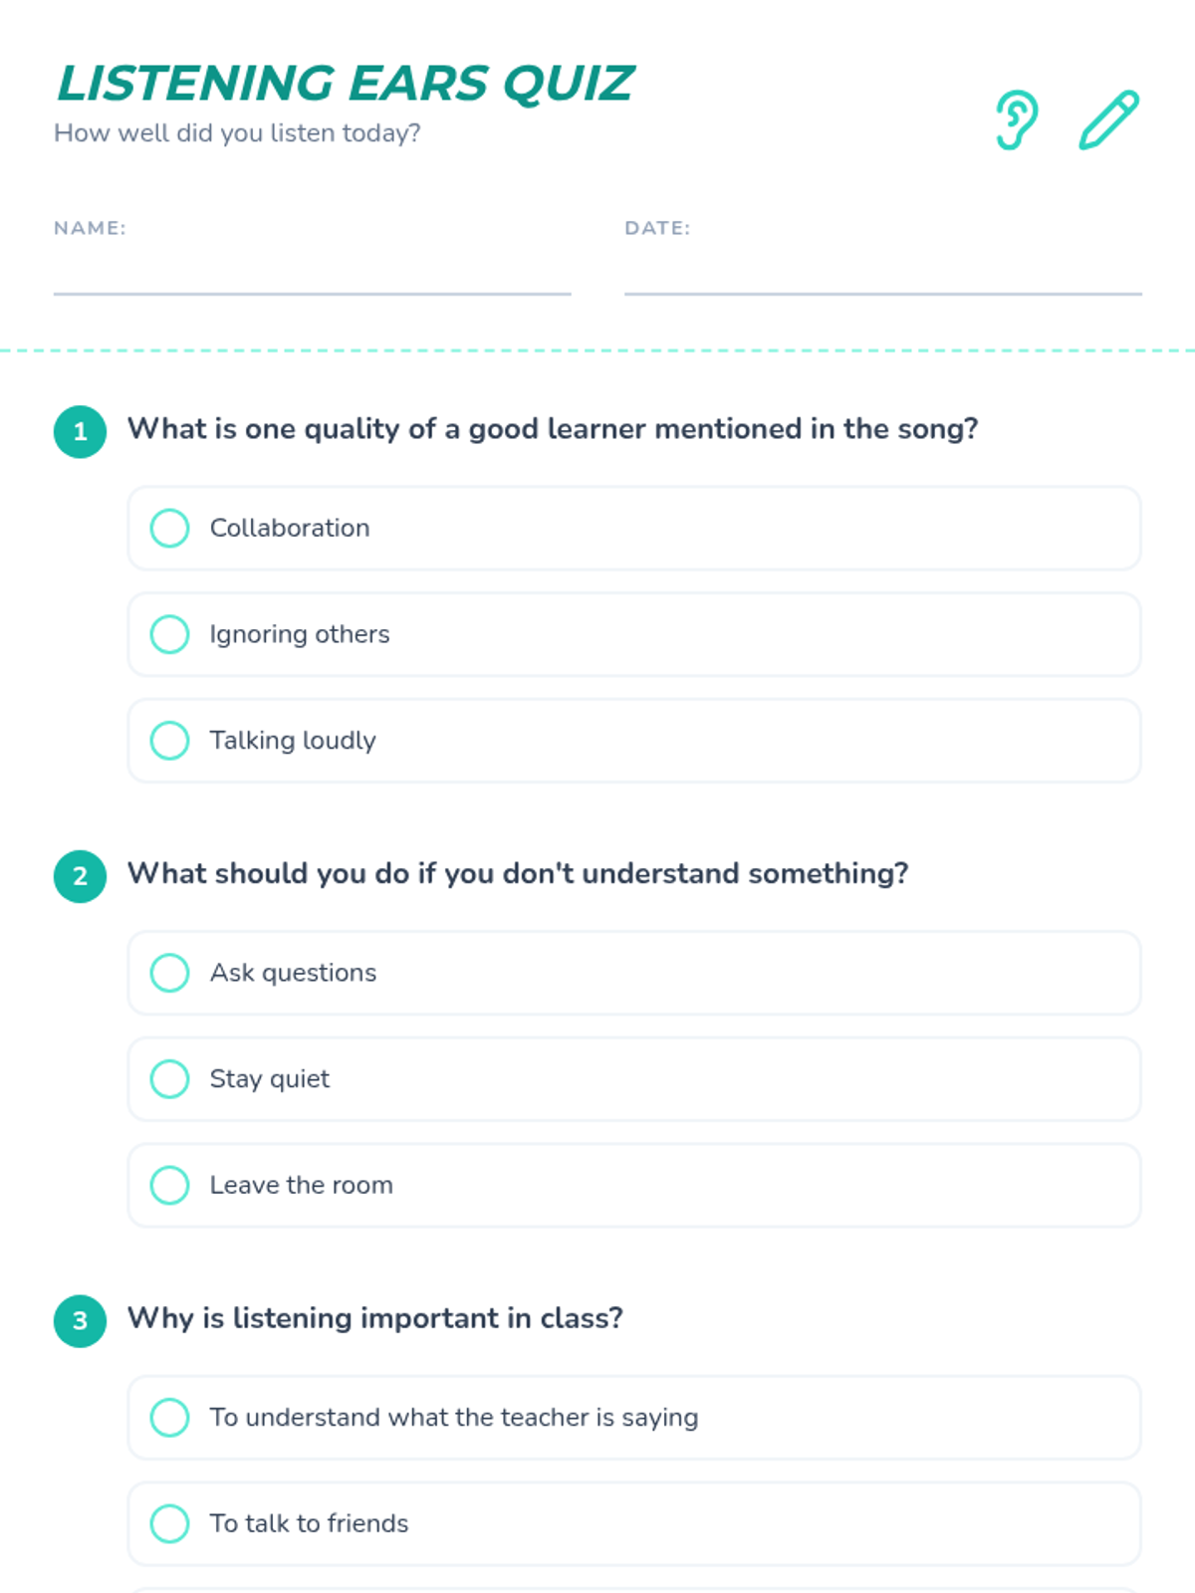Image resolution: width=1195 pixels, height=1593 pixels.
Task: Click the question 3 number badge
Action: coord(81,1321)
